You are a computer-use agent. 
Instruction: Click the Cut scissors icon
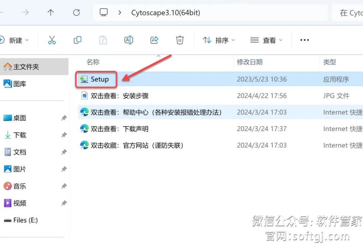click(x=52, y=40)
